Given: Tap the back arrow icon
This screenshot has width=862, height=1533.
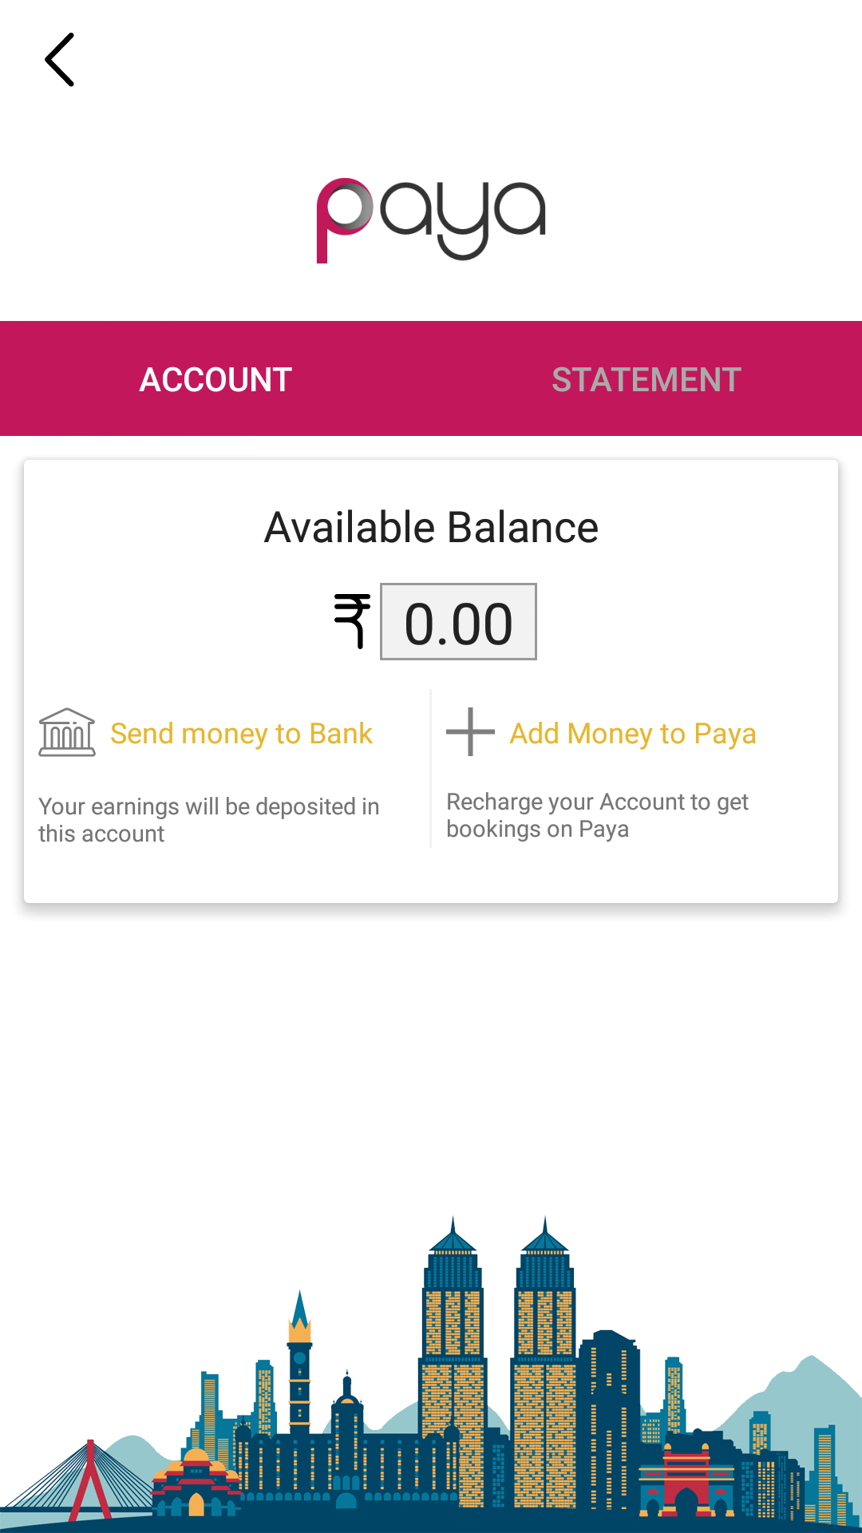Looking at the screenshot, I should 60,60.
